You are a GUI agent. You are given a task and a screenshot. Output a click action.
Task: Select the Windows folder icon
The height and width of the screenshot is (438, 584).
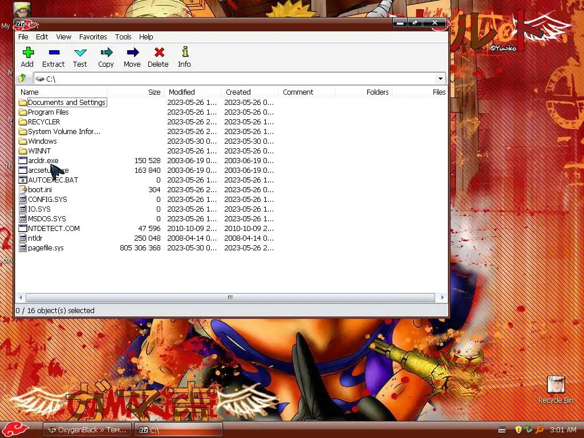click(23, 141)
